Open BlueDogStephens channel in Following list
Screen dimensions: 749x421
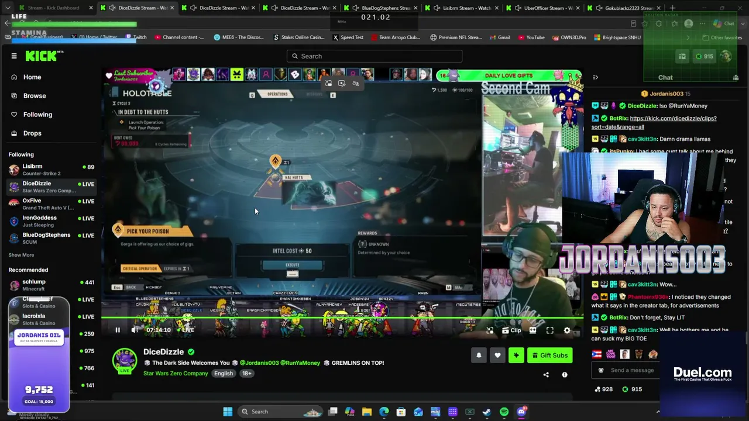pos(51,238)
